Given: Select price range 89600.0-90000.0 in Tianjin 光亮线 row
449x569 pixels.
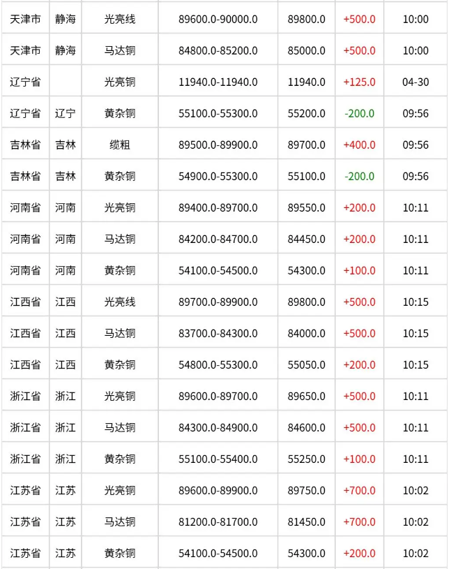Looking at the screenshot, I should coord(218,20).
